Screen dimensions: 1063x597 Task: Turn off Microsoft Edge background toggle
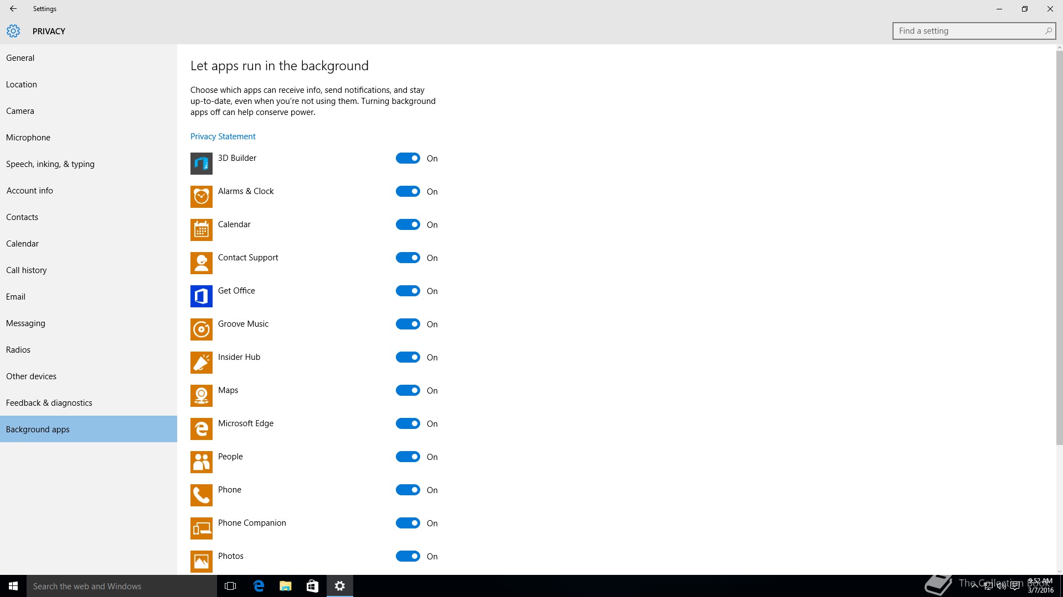pyautogui.click(x=408, y=423)
